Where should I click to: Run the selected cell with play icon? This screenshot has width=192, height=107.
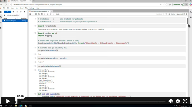coord(45,14)
